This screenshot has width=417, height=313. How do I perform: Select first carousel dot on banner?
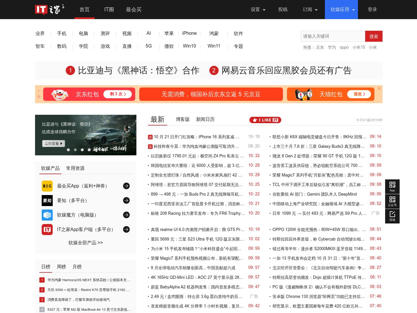tap(68, 150)
